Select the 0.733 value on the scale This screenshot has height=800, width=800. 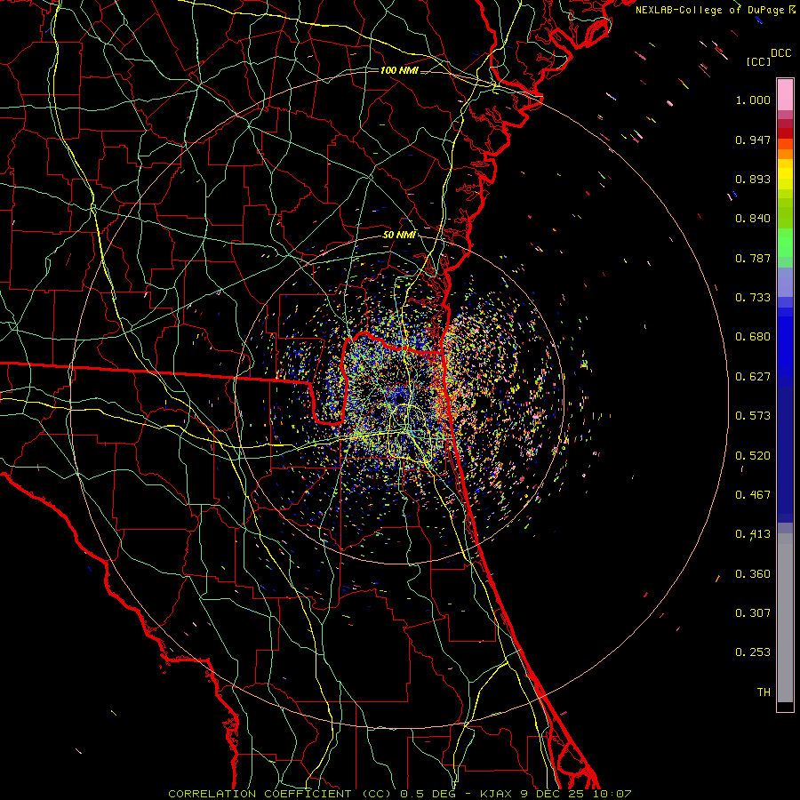pyautogui.click(x=753, y=298)
